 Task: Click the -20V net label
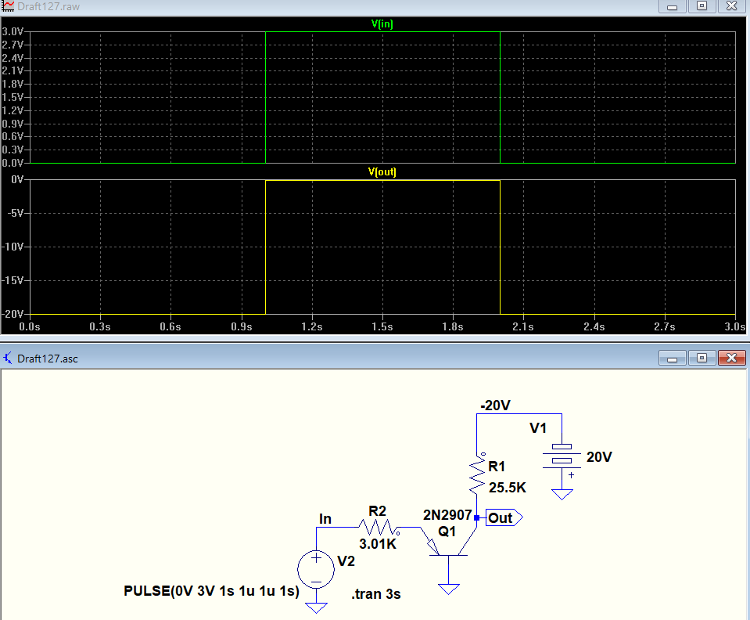click(496, 406)
